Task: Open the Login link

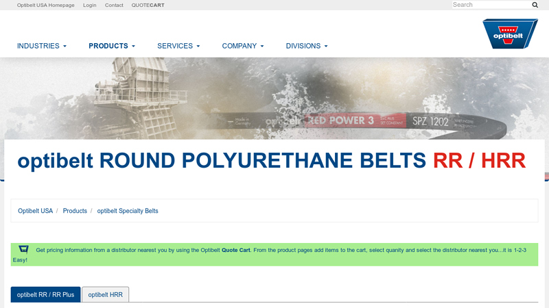Action: pyautogui.click(x=90, y=5)
